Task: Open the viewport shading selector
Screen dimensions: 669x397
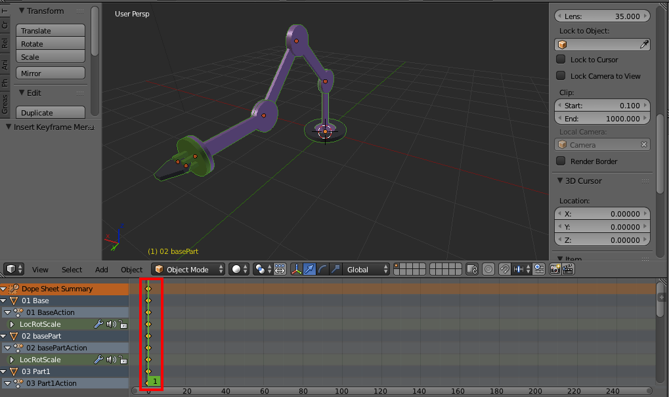Action: [239, 269]
